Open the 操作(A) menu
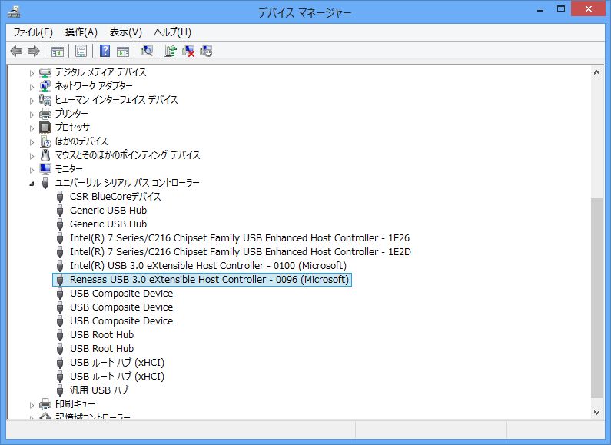This screenshot has width=611, height=445. click(81, 32)
